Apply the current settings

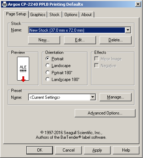[97, 150]
